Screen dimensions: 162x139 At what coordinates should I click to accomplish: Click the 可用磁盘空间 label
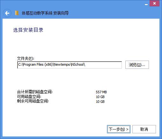29,96
